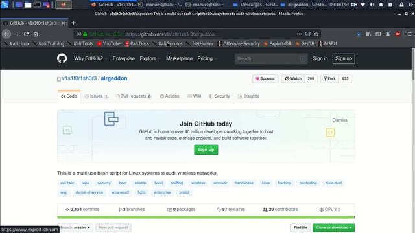Open the Enterprise nav link
415x233 pixels.
click(x=124, y=58)
